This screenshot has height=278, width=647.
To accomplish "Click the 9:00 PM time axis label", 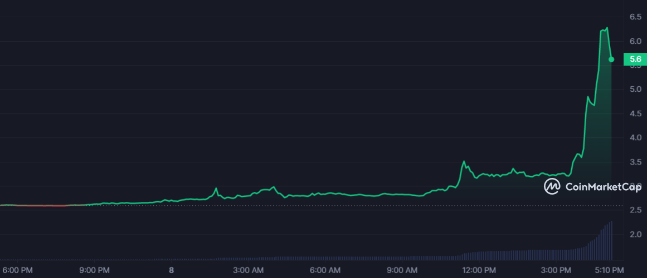I will click(95, 270).
